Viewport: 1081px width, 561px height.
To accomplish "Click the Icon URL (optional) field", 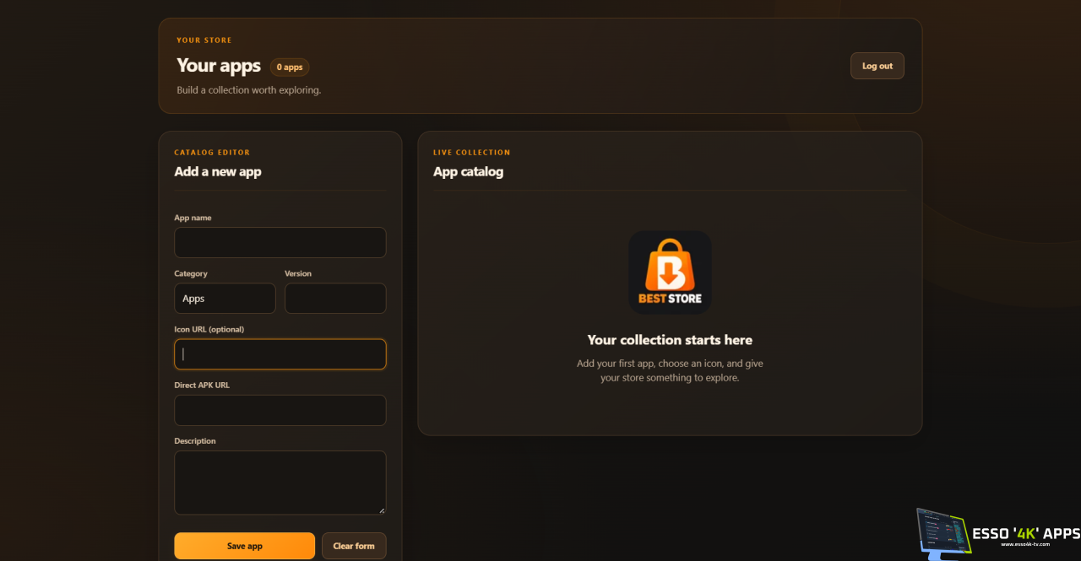I will [x=280, y=354].
